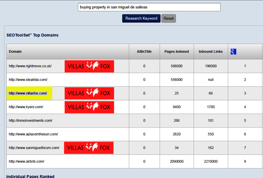Select Google rank 7 in sanmiguelforum row
The image size is (263, 178).
(245, 148)
